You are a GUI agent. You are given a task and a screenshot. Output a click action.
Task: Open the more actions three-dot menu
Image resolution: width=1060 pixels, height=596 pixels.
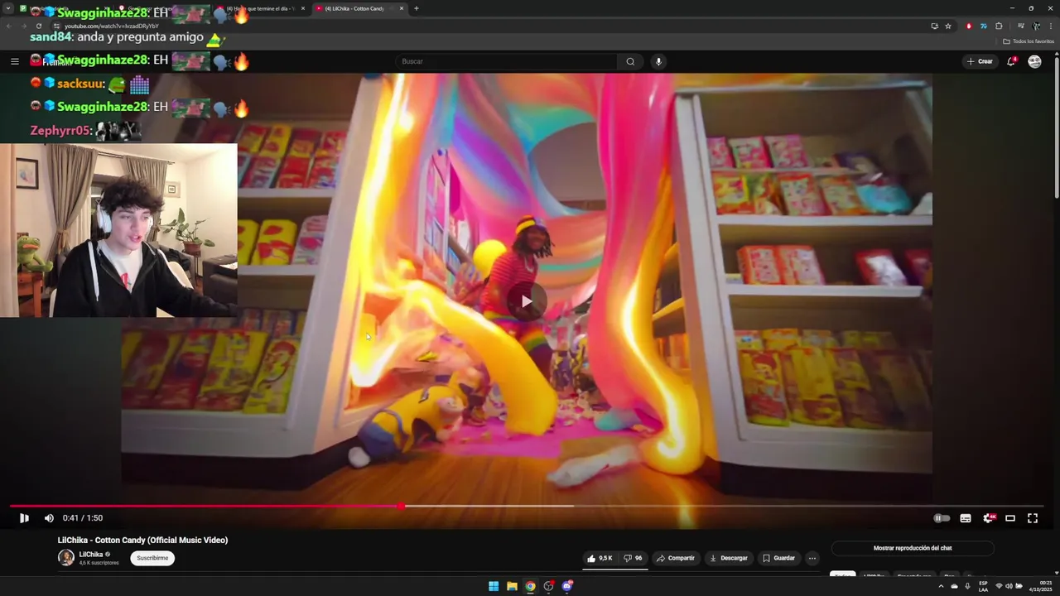click(812, 558)
